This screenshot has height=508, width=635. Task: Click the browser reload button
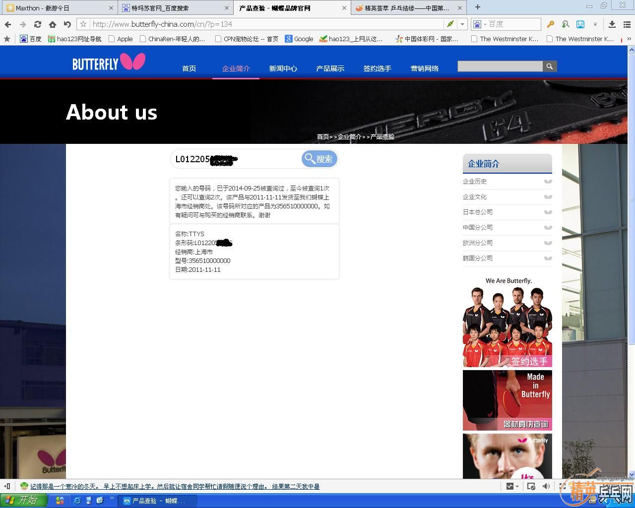(x=37, y=24)
